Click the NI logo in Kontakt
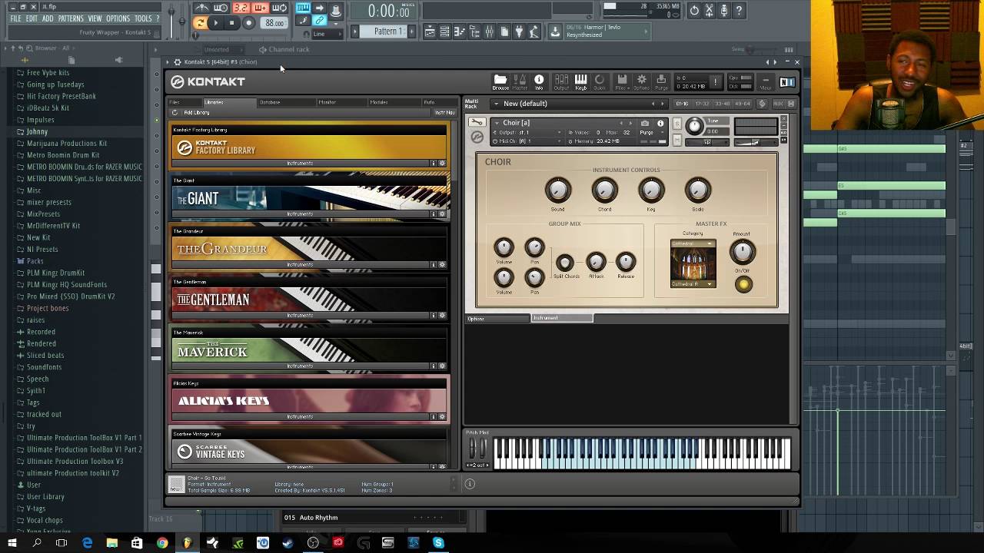The width and height of the screenshot is (984, 553). coord(787,82)
